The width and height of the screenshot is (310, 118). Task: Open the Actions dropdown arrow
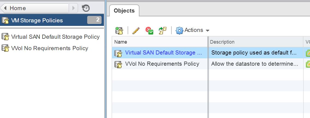207,31
